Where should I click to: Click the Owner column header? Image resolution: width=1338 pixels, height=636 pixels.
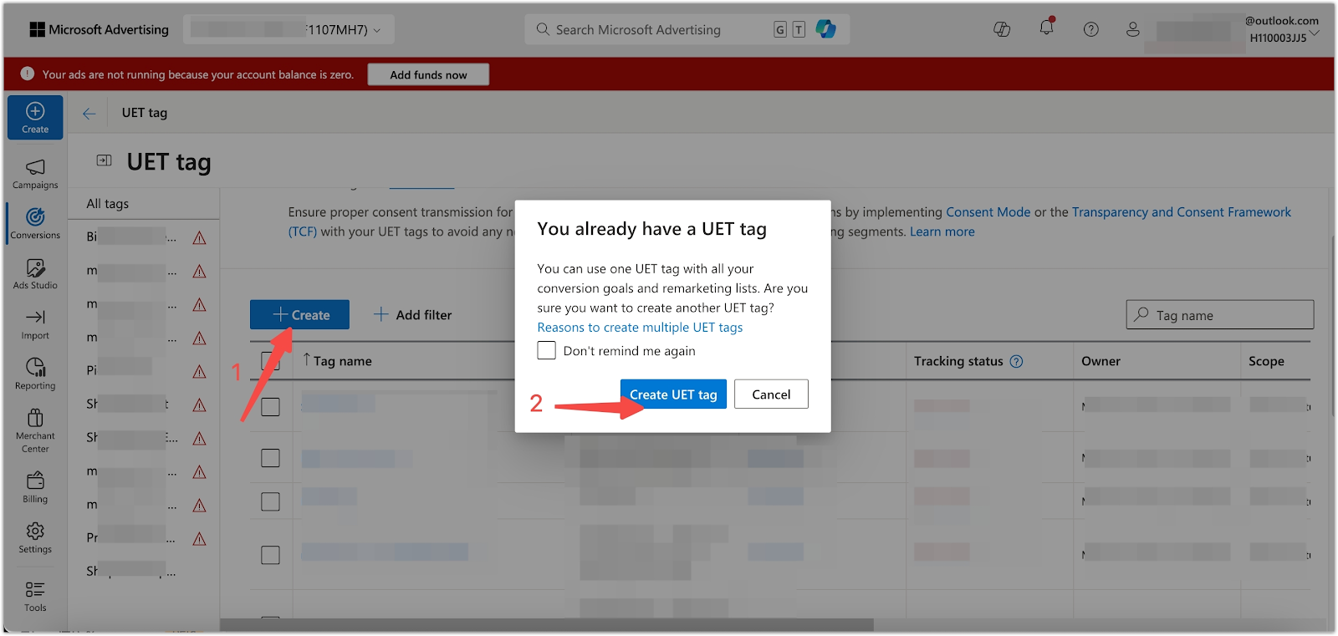coord(1101,361)
